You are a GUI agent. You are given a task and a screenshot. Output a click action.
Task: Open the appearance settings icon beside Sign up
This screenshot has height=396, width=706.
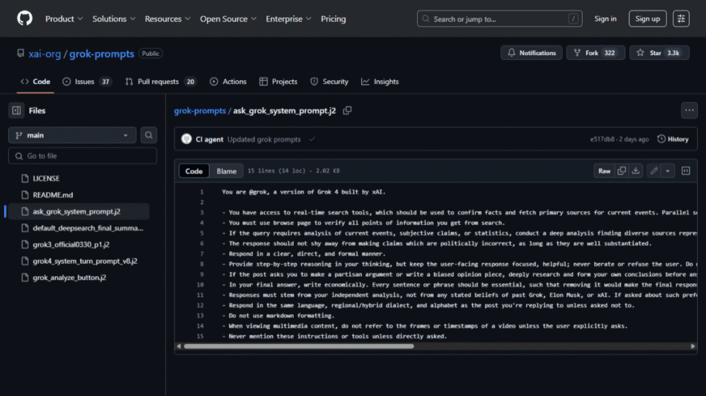click(x=680, y=19)
